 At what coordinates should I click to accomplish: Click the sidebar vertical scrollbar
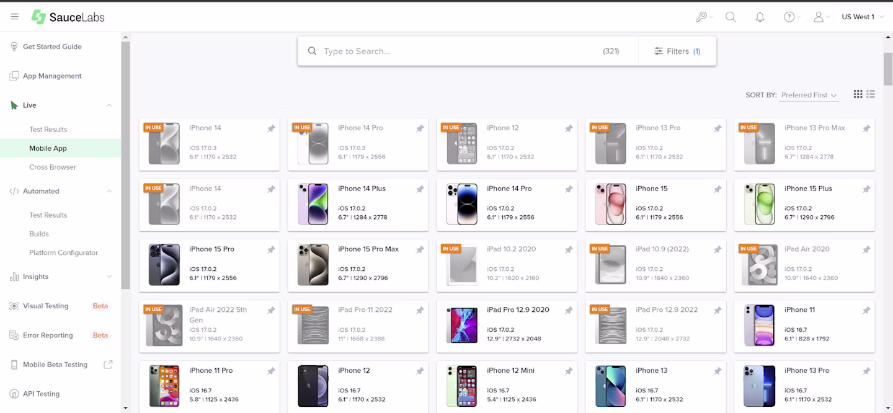125,166
